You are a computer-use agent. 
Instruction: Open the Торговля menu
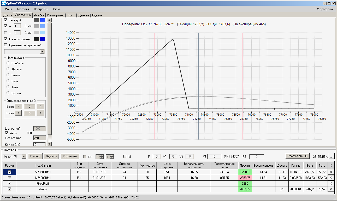[x=23, y=9]
